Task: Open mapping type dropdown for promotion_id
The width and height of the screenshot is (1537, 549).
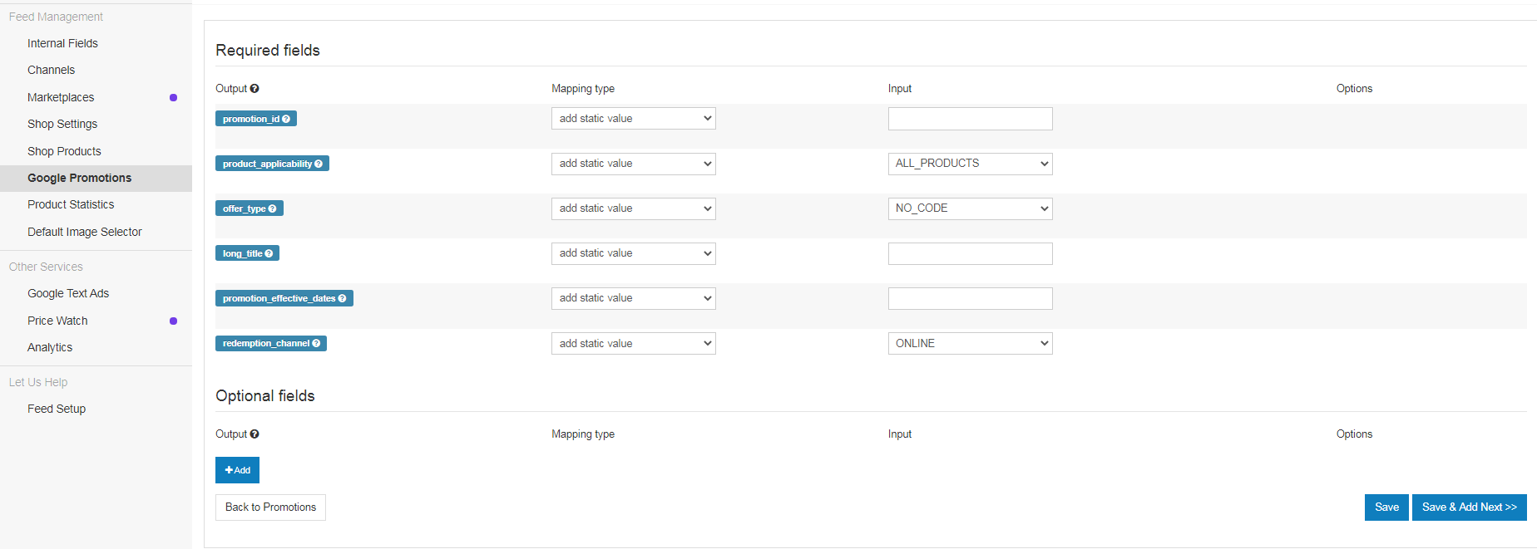Action: pyautogui.click(x=633, y=119)
